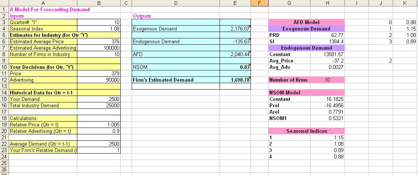
Task: Select Exogenous Demand output 2,176.07
Action: pos(235,29)
